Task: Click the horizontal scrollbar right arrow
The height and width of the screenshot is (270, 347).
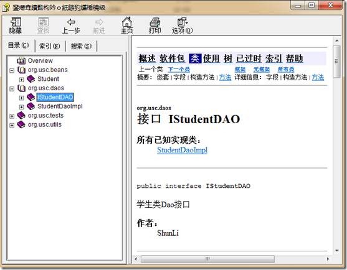Action: [x=328, y=259]
